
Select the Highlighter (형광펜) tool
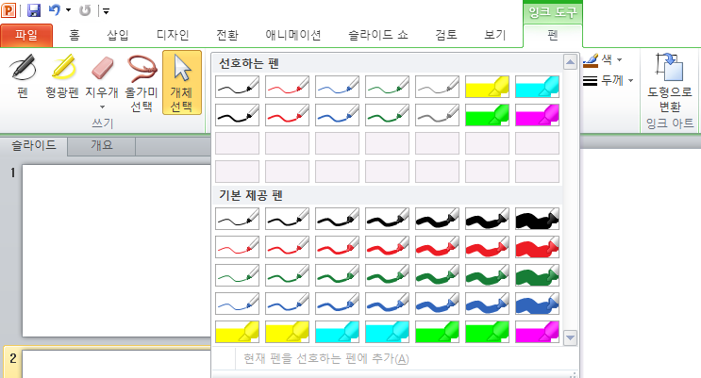click(x=62, y=76)
